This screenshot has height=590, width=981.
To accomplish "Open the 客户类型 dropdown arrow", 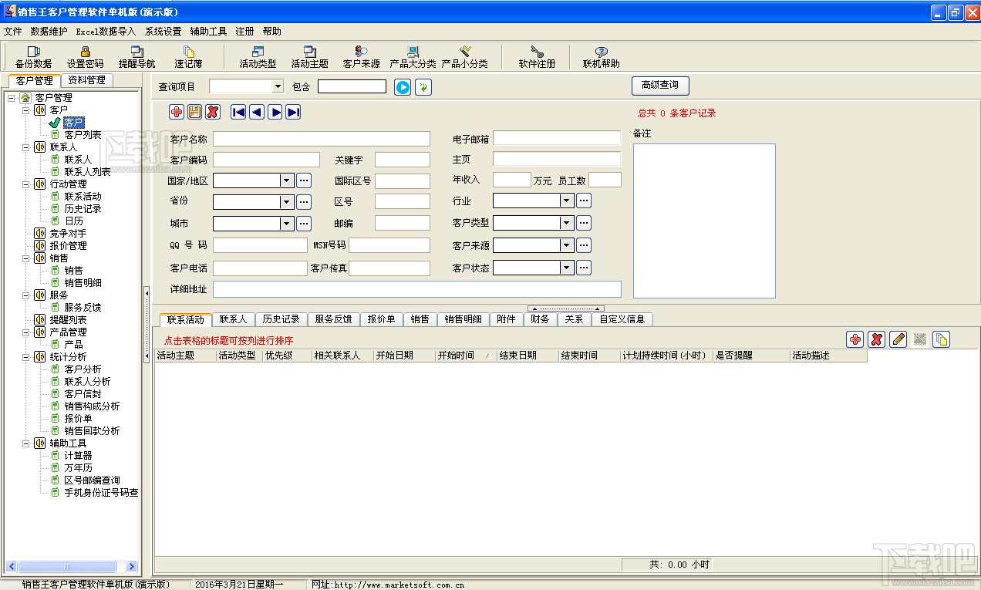I will [x=566, y=223].
